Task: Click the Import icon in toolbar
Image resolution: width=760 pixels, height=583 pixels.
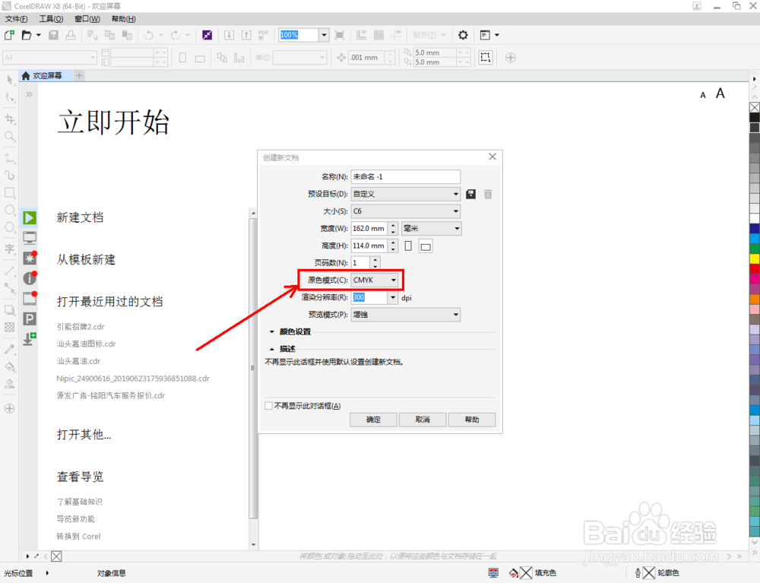Action: click(x=229, y=35)
